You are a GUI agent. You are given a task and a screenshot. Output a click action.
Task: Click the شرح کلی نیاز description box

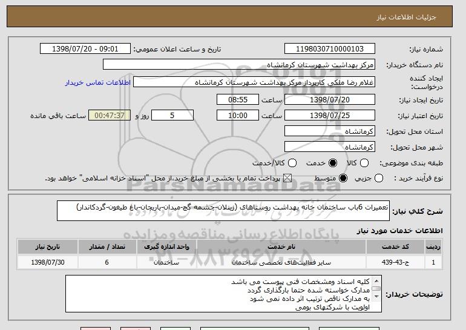[223, 211]
